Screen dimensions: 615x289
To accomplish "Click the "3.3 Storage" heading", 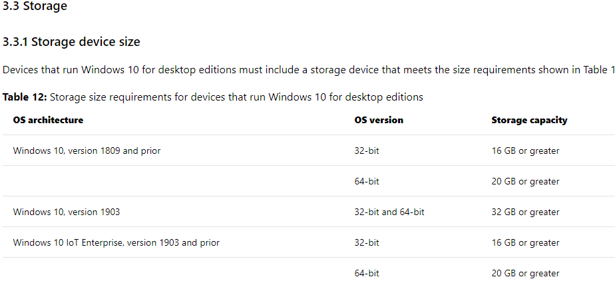I will pyautogui.click(x=35, y=6).
